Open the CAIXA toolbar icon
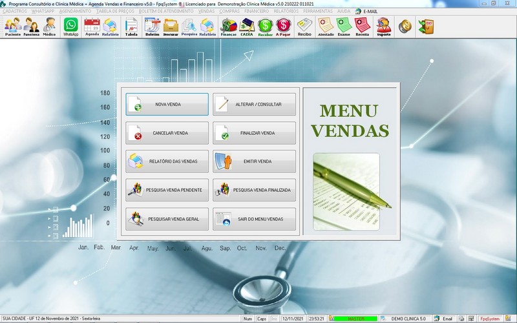The width and height of the screenshot is (517, 323). click(247, 26)
